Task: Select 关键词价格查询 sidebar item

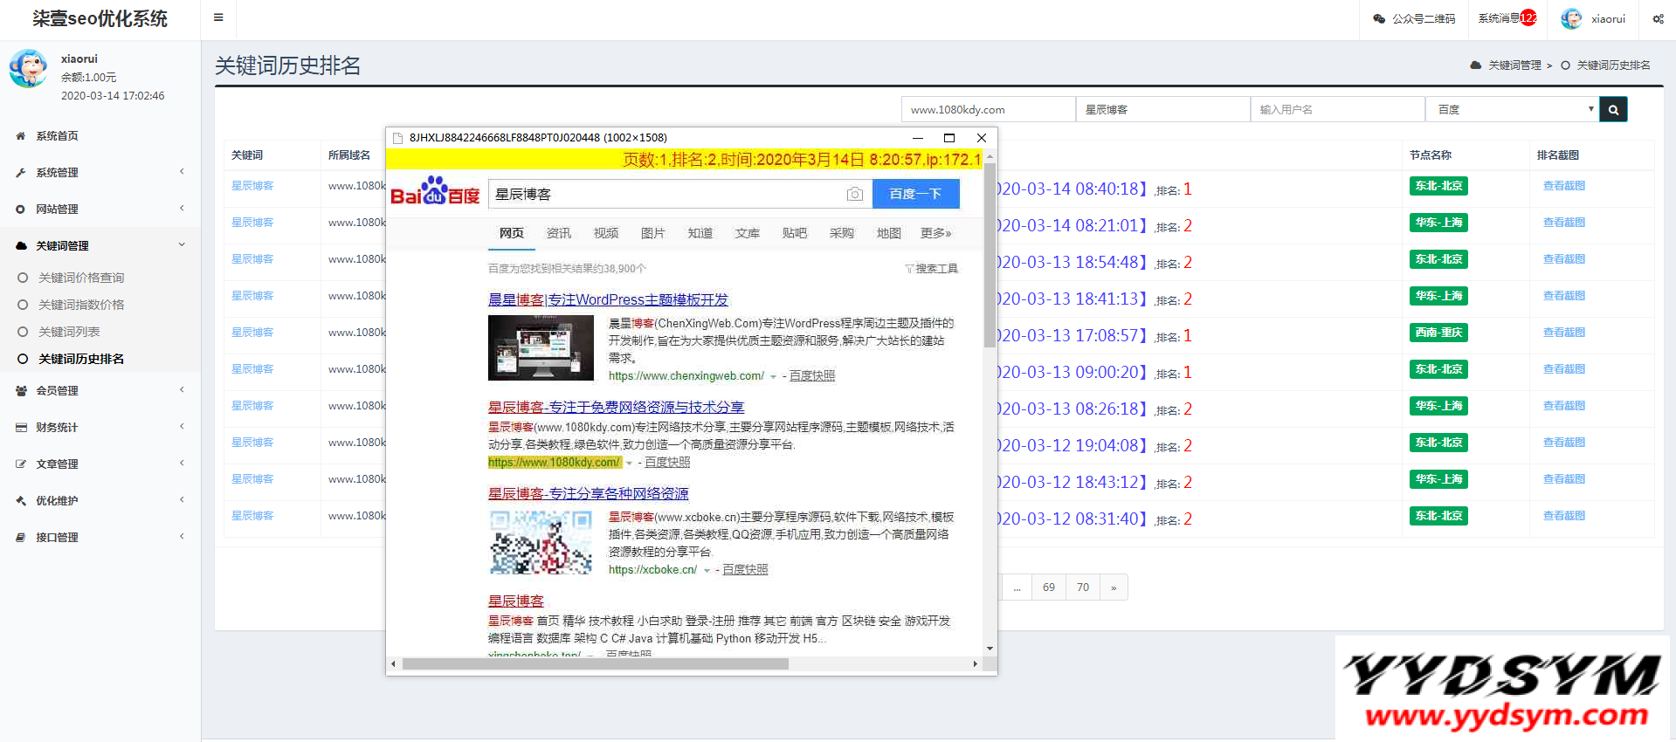Action: tap(81, 278)
